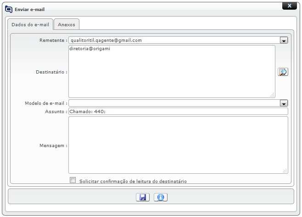Select the Dados do e-mail tab
The width and height of the screenshot is (302, 217).
(x=29, y=24)
